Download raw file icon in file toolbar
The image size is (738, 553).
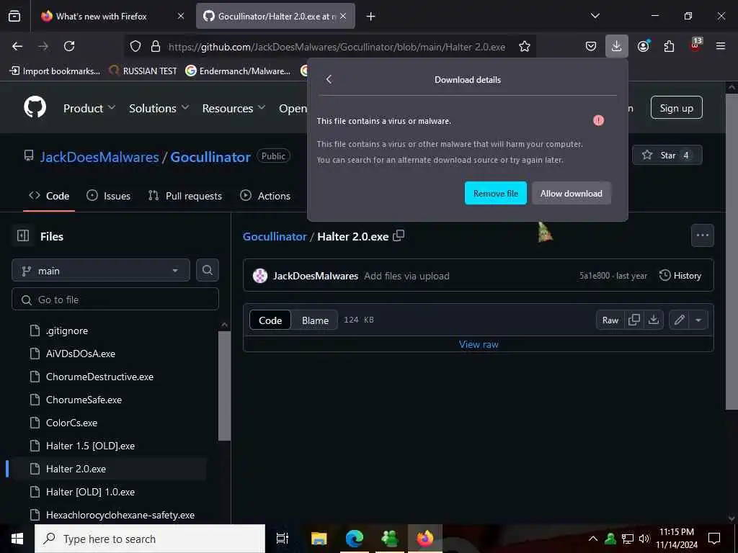pyautogui.click(x=654, y=320)
